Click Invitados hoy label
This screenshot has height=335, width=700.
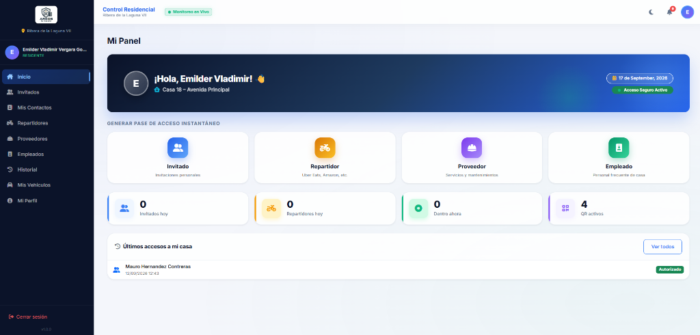point(154,214)
